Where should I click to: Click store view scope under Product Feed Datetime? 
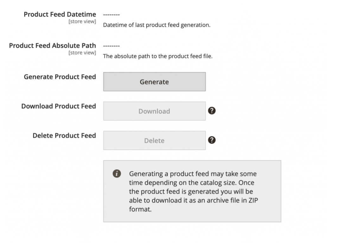[82, 22]
